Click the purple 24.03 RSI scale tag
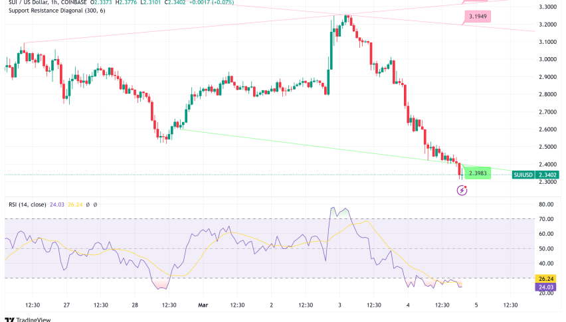The height and width of the screenshot is (322, 566). 546,287
